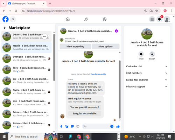Bookmark this page with the star icon
Image resolution: width=175 pixels, height=140 pixels.
[x=156, y=11]
